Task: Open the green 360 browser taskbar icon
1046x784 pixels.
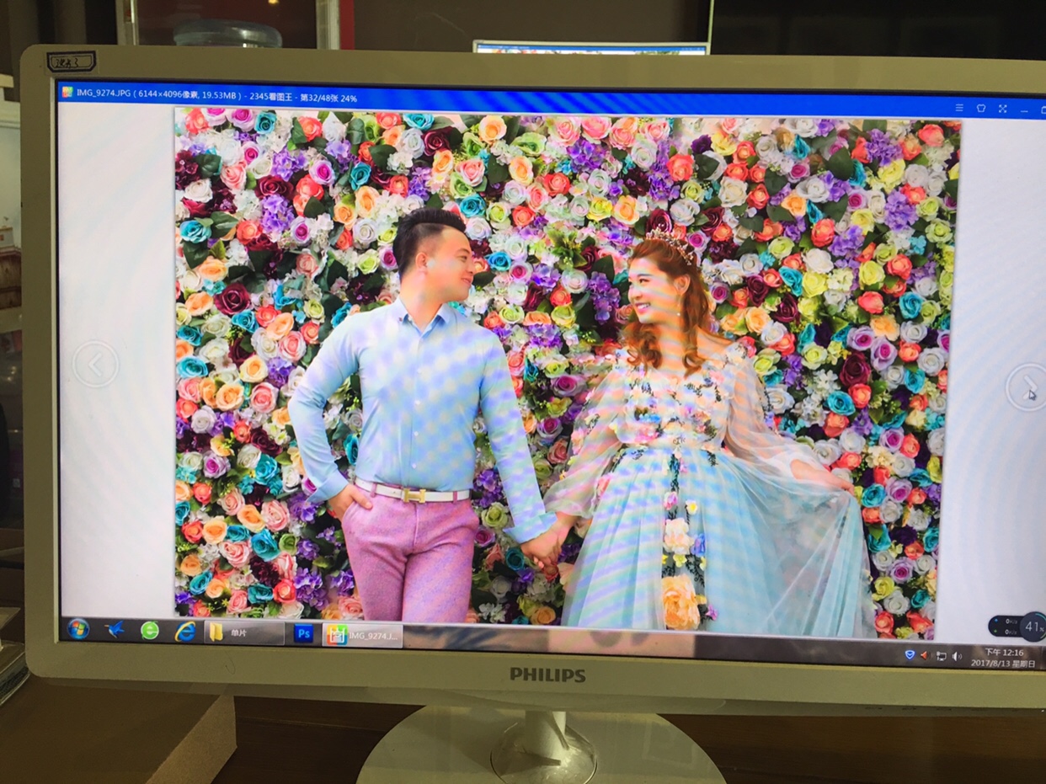Action: (x=150, y=630)
